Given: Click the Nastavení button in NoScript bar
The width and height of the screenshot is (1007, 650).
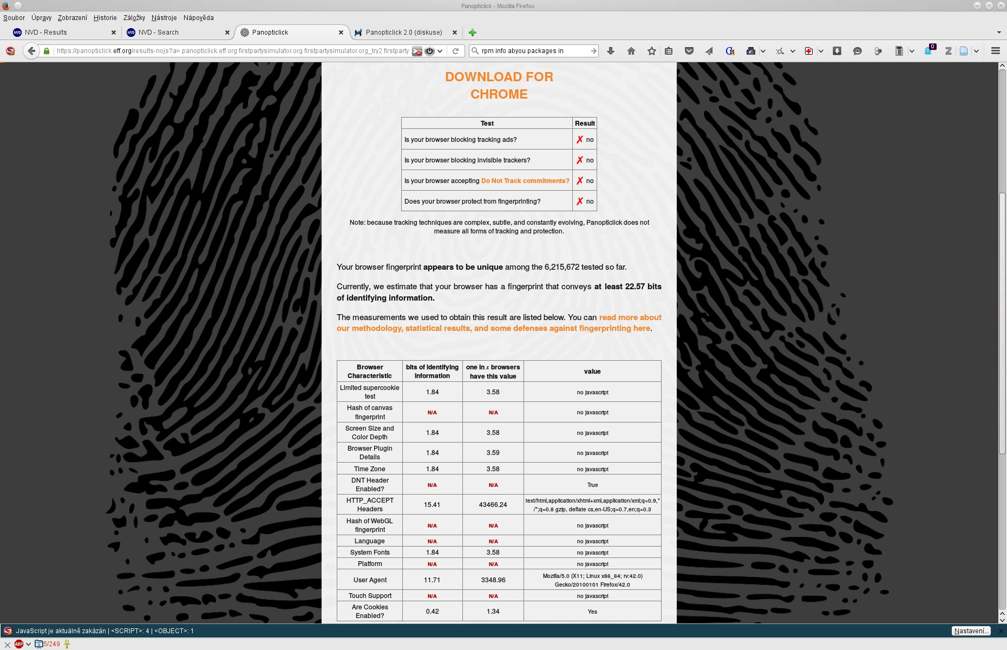Looking at the screenshot, I should [x=971, y=631].
